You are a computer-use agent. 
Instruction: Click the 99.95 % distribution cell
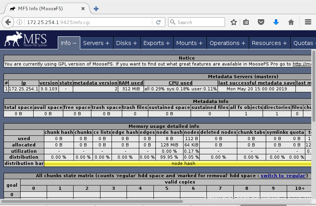coord(169,157)
